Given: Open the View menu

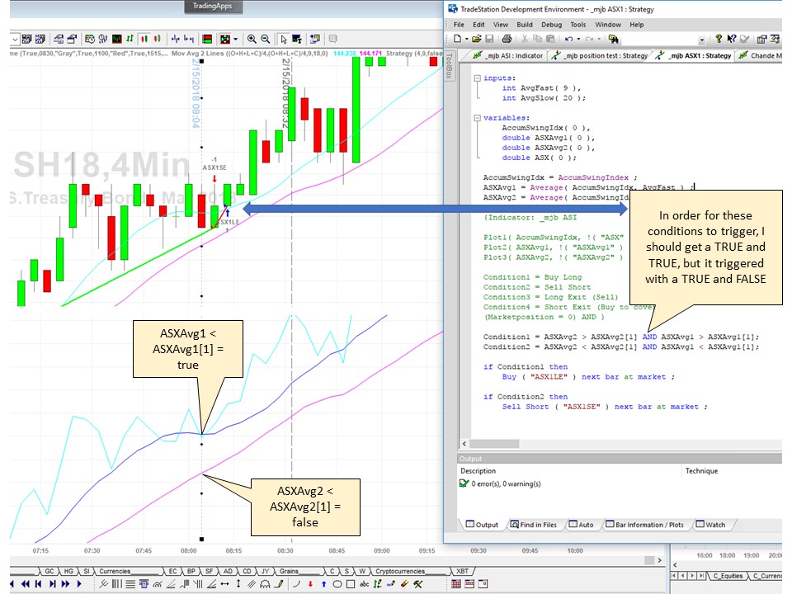Looking at the screenshot, I should pyautogui.click(x=501, y=24).
